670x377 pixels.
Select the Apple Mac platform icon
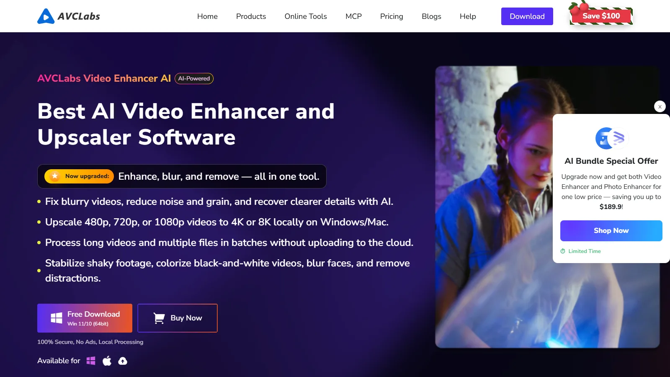(x=107, y=361)
